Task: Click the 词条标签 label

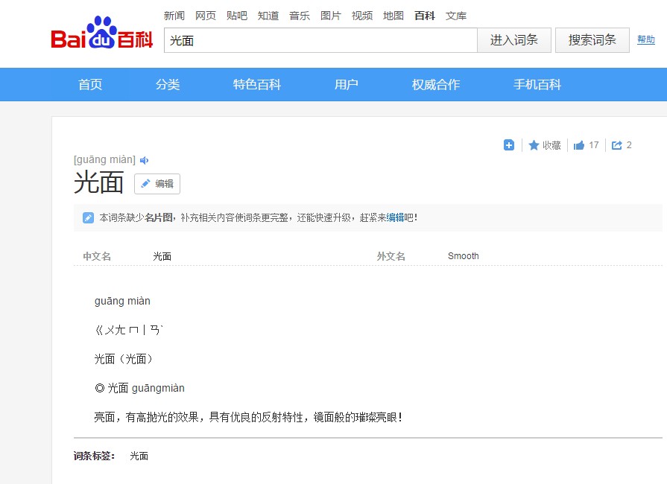Action: click(x=94, y=456)
